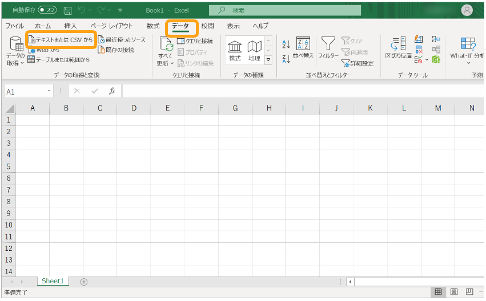Switch to the ホーム tab
486x301 pixels.
pos(43,26)
